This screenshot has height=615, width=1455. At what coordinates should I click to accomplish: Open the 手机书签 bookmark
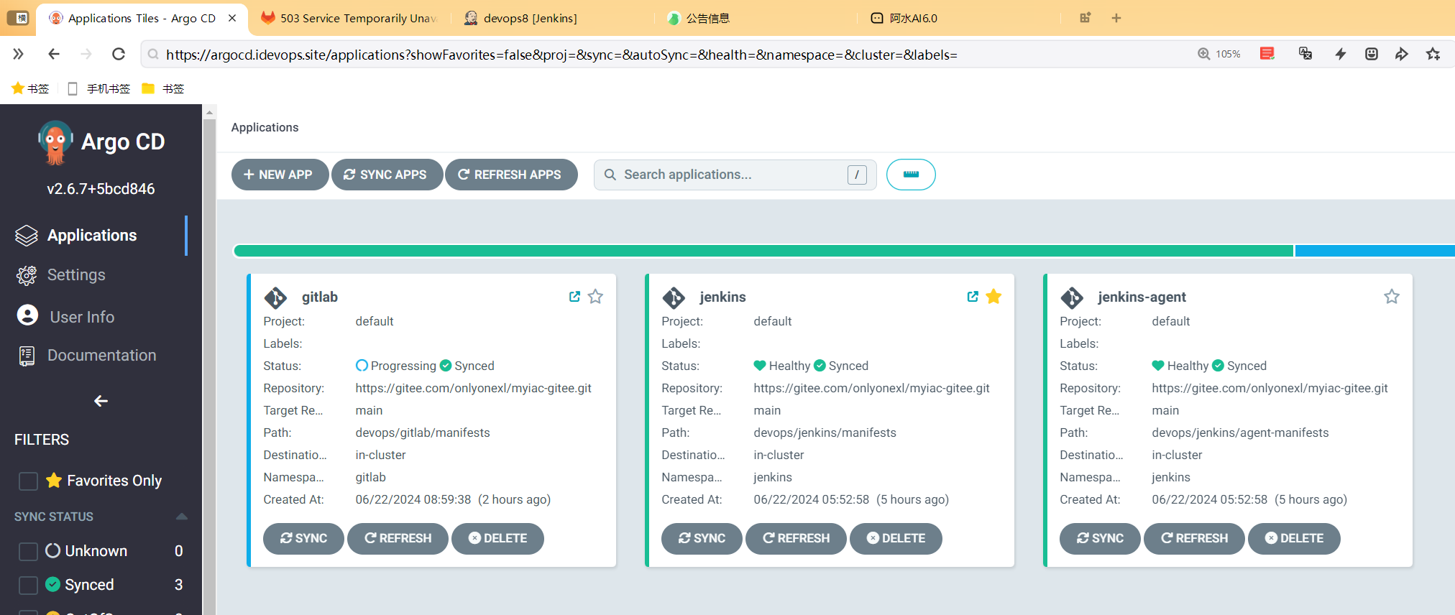pos(98,88)
